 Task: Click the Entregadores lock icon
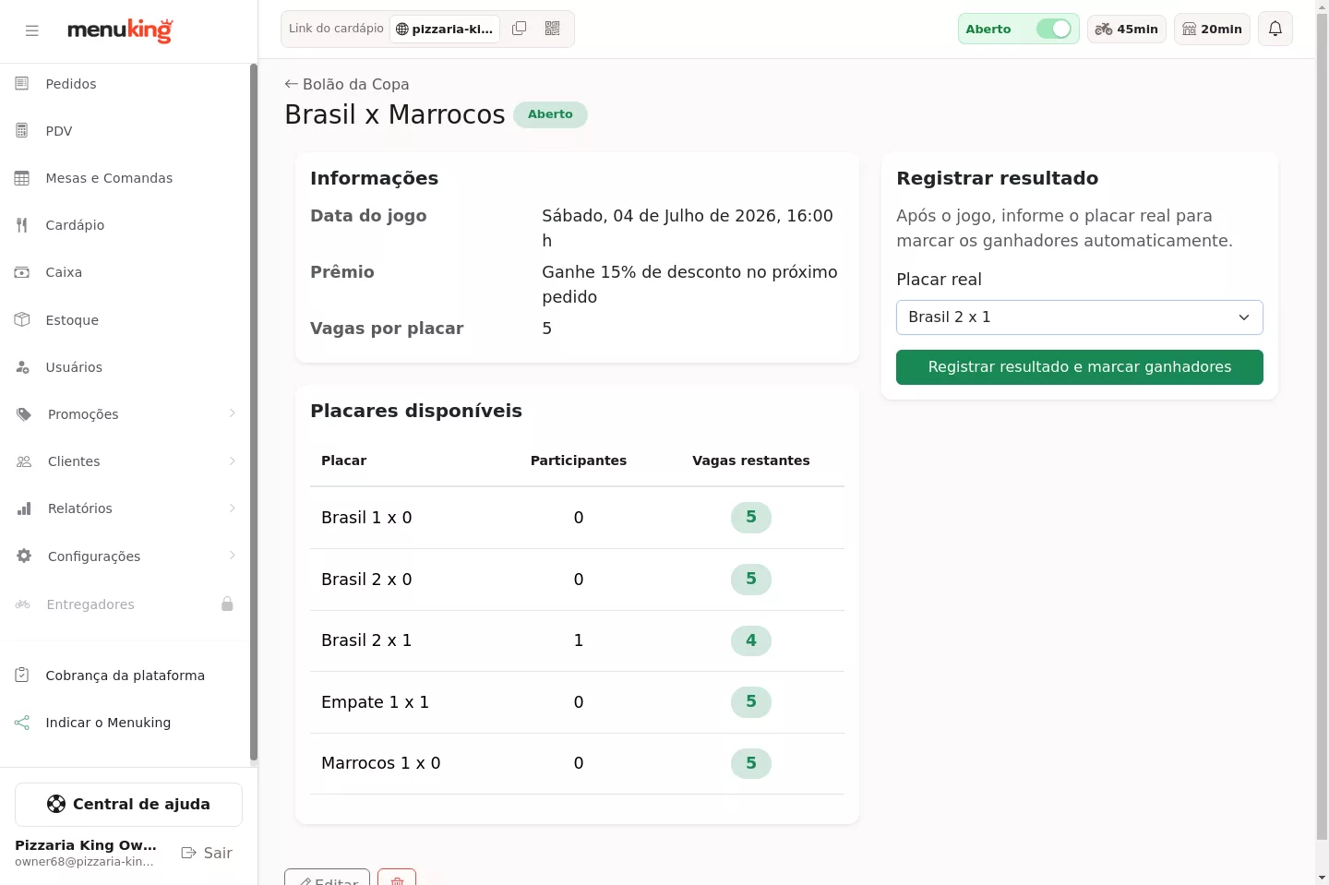tap(227, 604)
